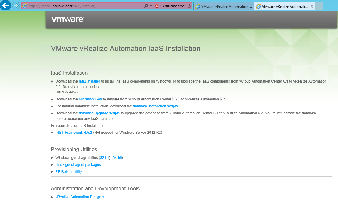Click the VMware logo in header

(x=68, y=19)
